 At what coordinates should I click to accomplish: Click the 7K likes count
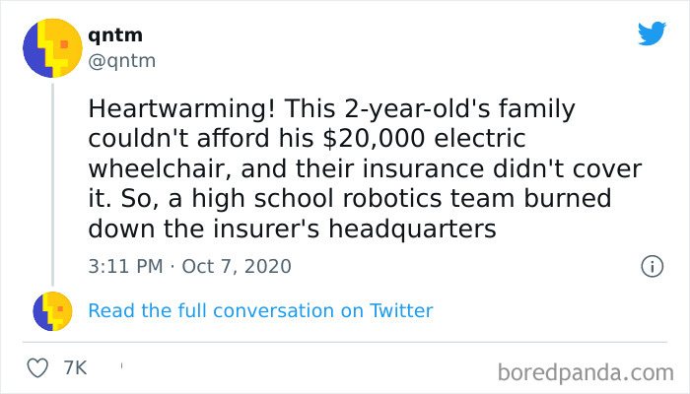click(75, 367)
